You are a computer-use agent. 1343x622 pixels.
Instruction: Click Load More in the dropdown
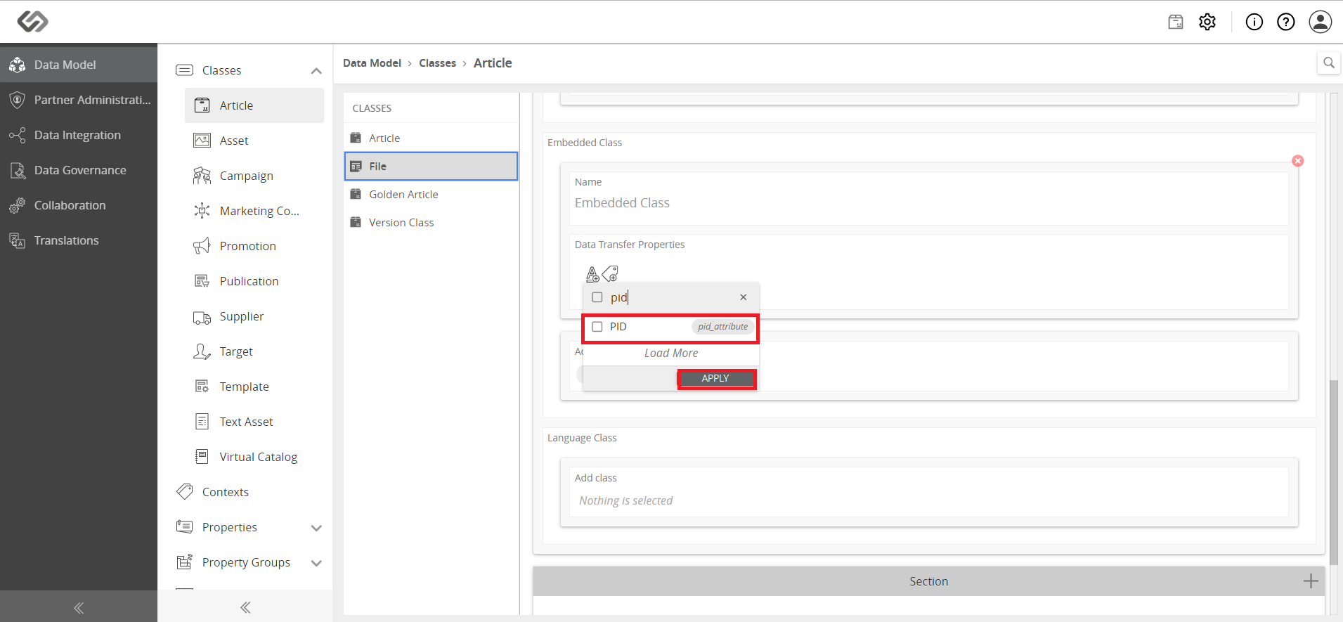(x=671, y=354)
